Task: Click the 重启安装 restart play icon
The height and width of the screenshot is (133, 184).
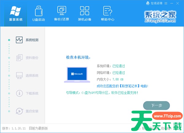Action: pos(19,111)
